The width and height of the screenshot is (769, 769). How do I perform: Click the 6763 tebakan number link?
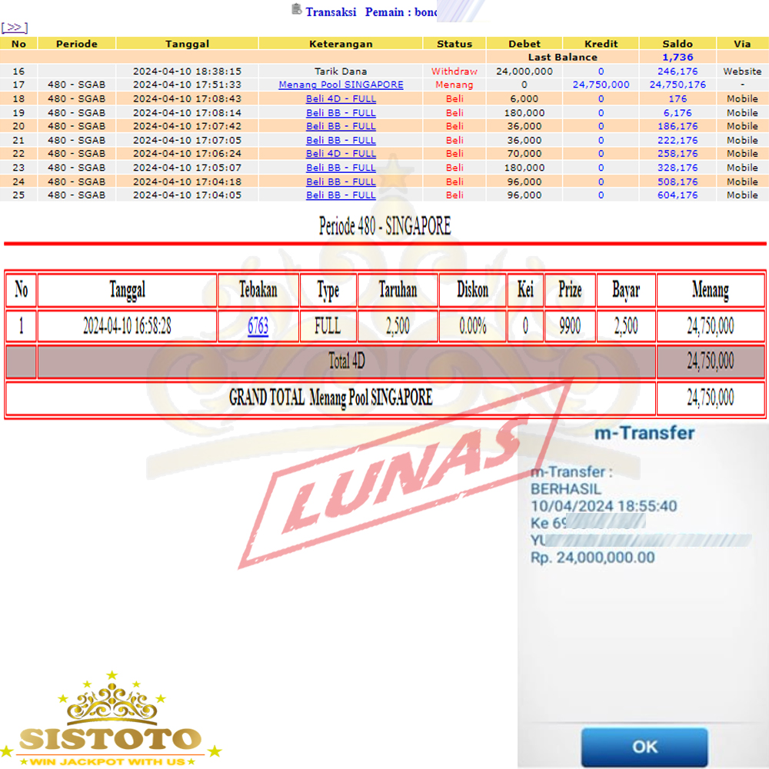258,327
